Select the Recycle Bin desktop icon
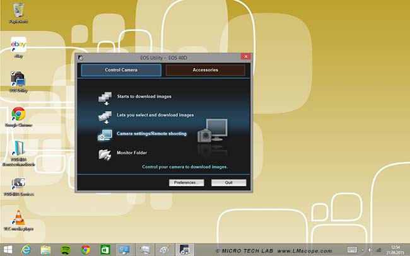 click(x=18, y=13)
